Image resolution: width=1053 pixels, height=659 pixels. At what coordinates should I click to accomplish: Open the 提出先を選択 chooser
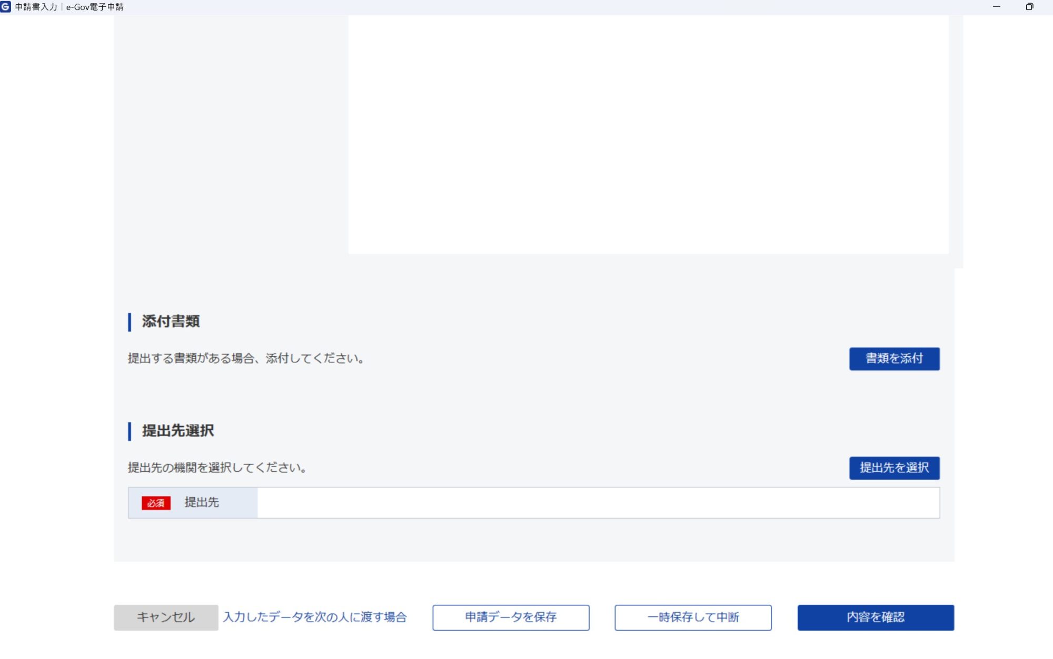tap(894, 468)
